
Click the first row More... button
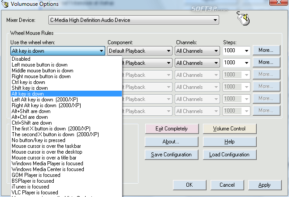(x=266, y=50)
